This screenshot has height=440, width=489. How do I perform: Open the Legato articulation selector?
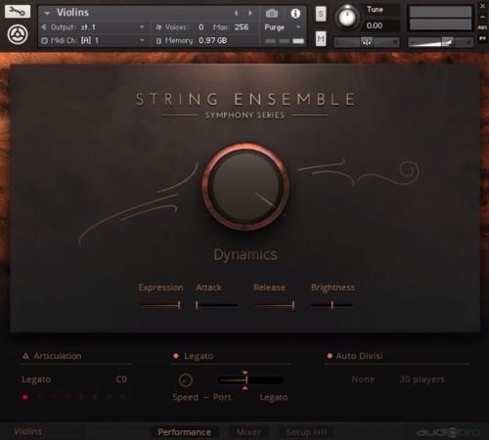tap(36, 379)
